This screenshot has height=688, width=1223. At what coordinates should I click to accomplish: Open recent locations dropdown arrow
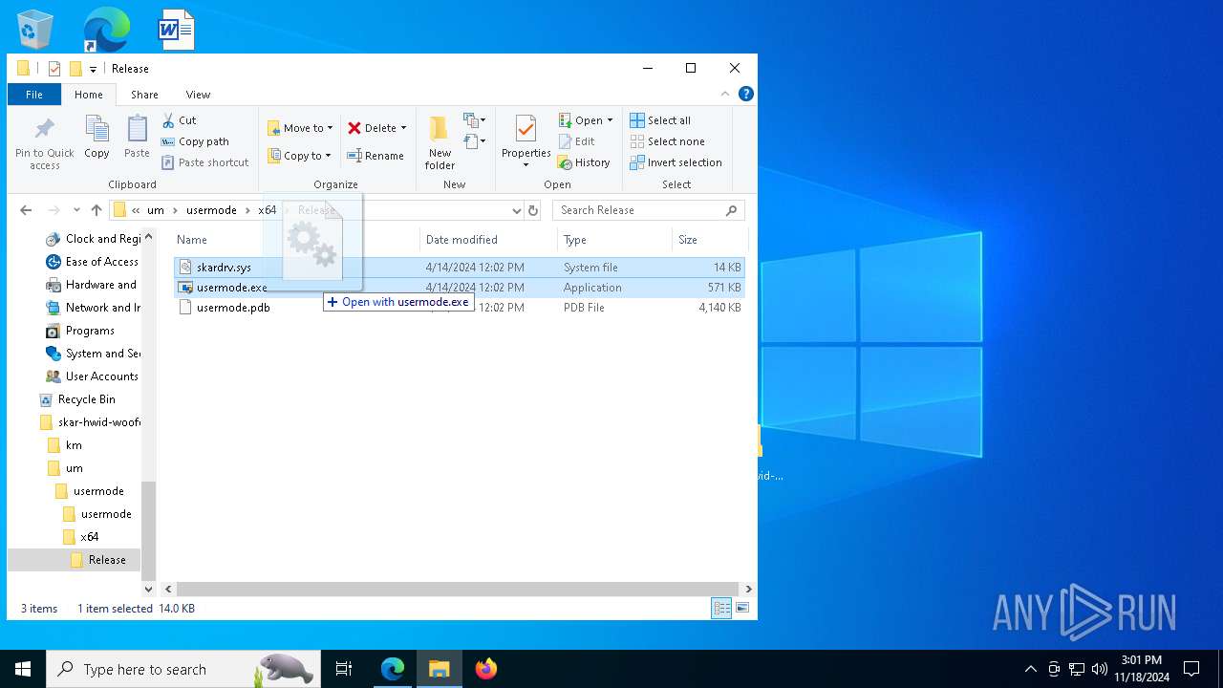[76, 210]
